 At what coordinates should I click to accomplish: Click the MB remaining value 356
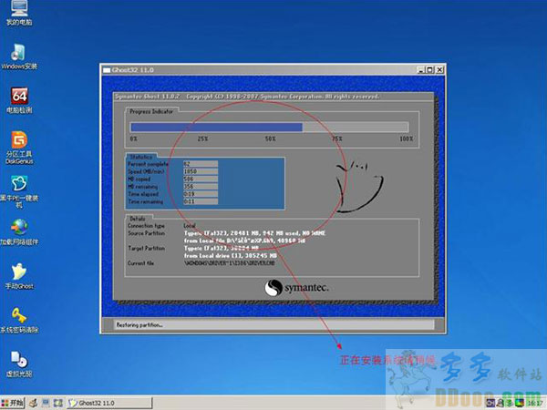tap(201, 187)
